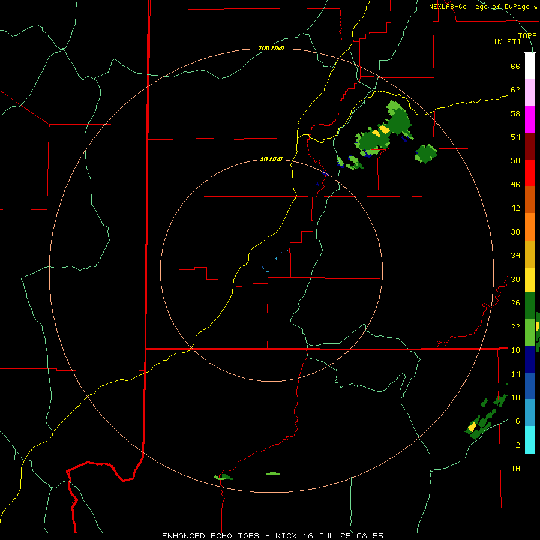Viewport: 540px width, 540px height.
Task: Click the white top color legend swatch
Action: point(530,66)
